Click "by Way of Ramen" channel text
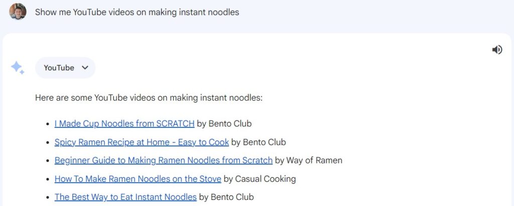 [x=309, y=160]
